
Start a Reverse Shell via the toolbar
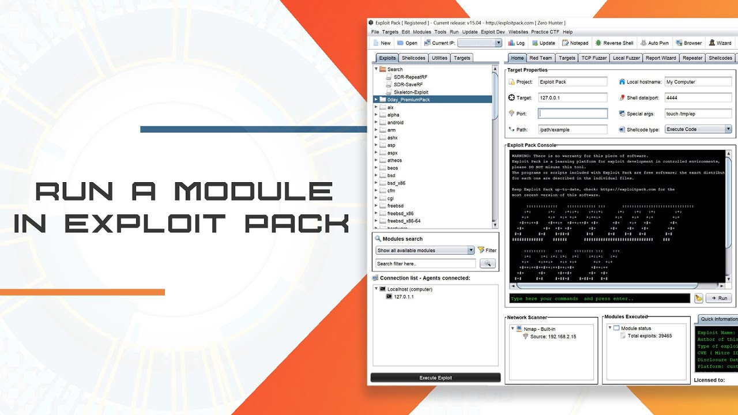(x=614, y=43)
